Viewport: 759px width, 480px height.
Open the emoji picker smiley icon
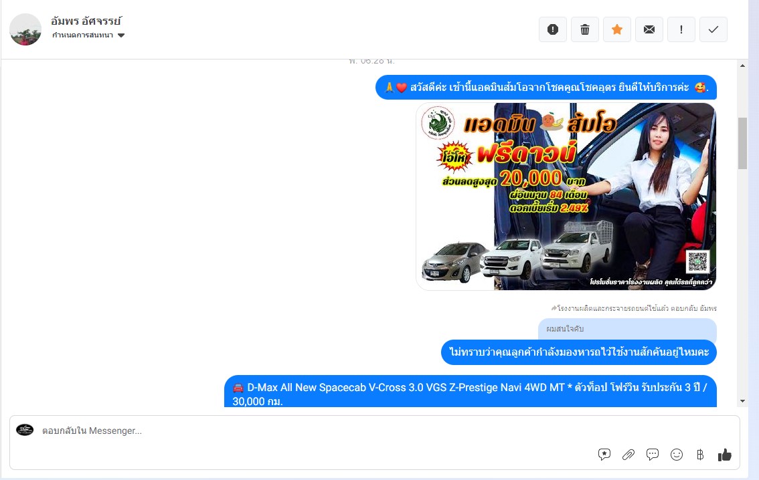pos(677,455)
